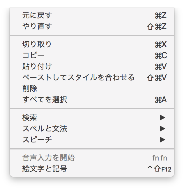Screen dimensions: 184x189
Task: Expand the arrow next to スペルと文法
Action: pyautogui.click(x=162, y=129)
